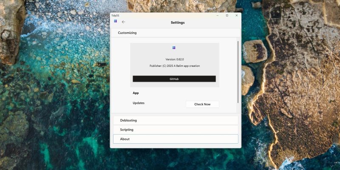The height and width of the screenshot is (170, 340).
Task: Open the GitHub page button
Action: click(174, 79)
